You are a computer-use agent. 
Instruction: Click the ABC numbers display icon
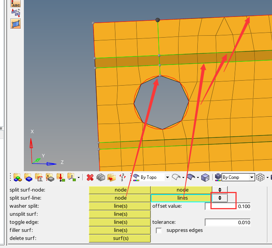pyautogui.click(x=16, y=3)
